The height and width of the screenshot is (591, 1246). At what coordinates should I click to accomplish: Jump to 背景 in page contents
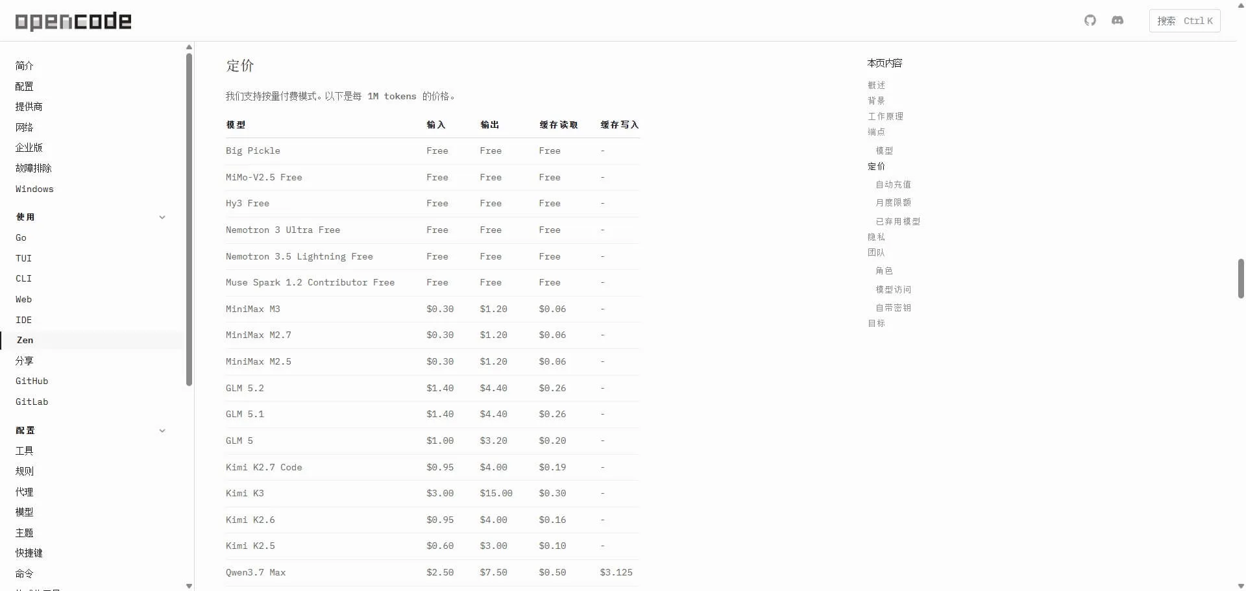coord(876,101)
